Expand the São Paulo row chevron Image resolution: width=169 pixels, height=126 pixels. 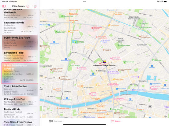[x=35, y=42]
